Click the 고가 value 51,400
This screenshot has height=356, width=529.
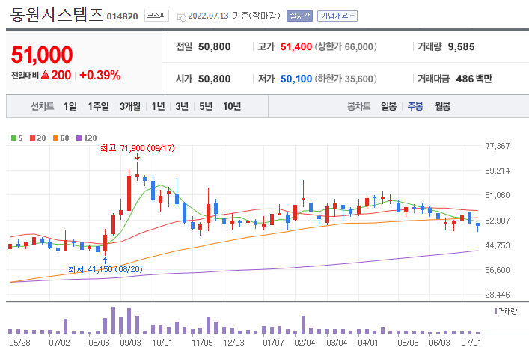click(296, 46)
